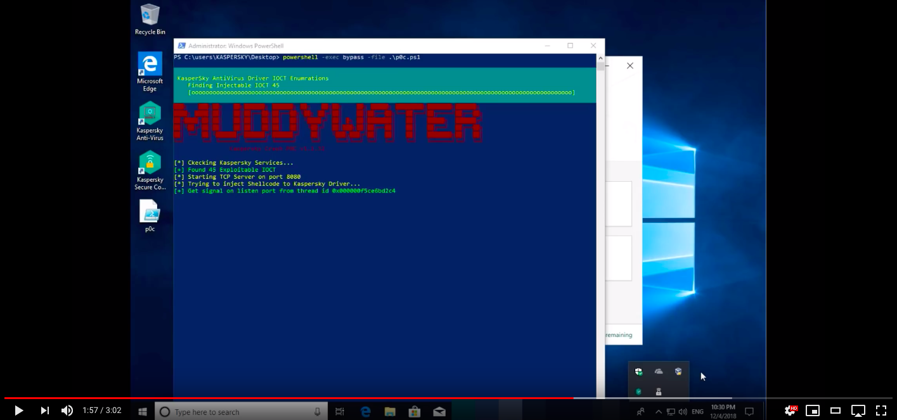Screen dimensions: 897x420
Task: Enable miniplayer mode
Action: click(x=813, y=410)
